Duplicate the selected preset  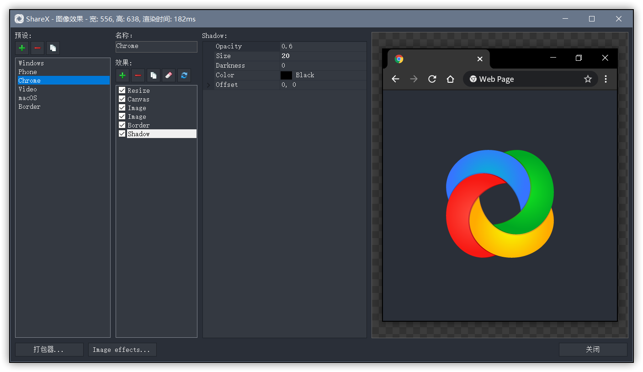pyautogui.click(x=53, y=48)
